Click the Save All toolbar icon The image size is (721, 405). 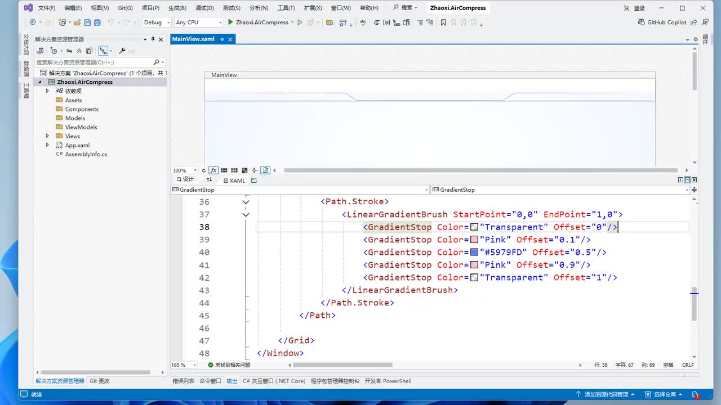[97, 22]
